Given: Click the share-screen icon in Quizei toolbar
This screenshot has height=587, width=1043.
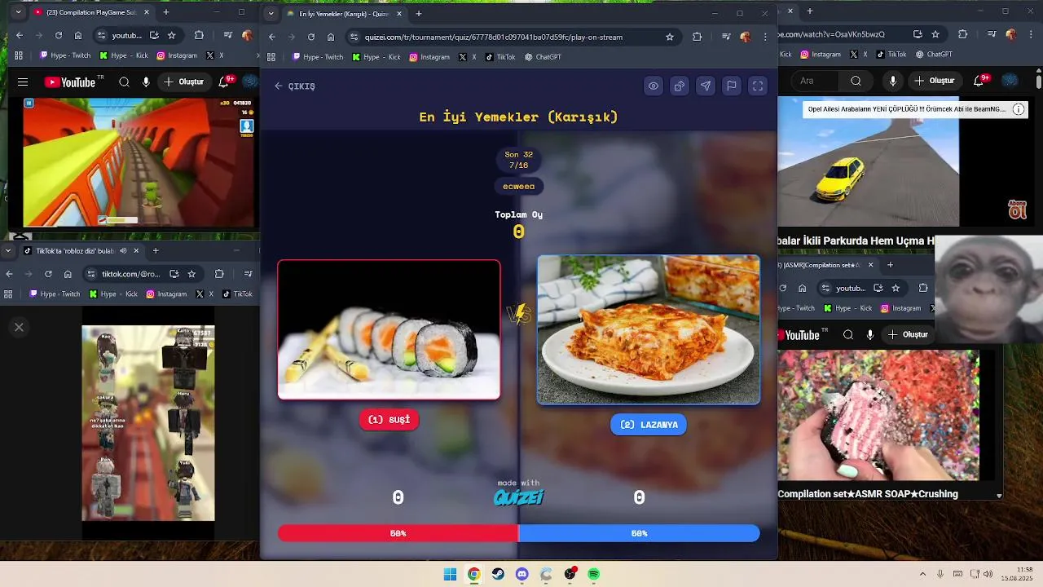Looking at the screenshot, I should (680, 86).
